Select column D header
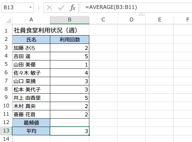The height and width of the screenshot is (142, 192). 132,20
